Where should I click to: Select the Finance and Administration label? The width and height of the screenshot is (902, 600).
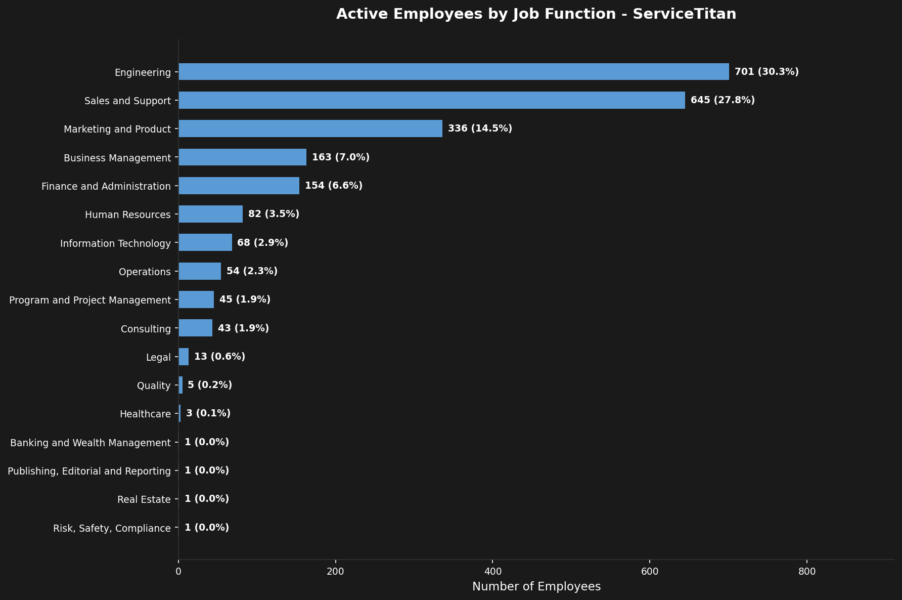tap(106, 186)
